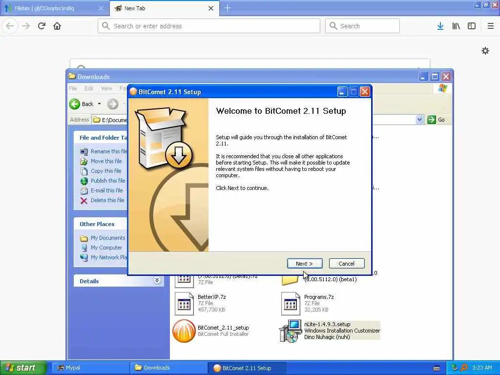The width and height of the screenshot is (500, 375).
Task: Open the Downloads View menu
Action: click(106, 88)
